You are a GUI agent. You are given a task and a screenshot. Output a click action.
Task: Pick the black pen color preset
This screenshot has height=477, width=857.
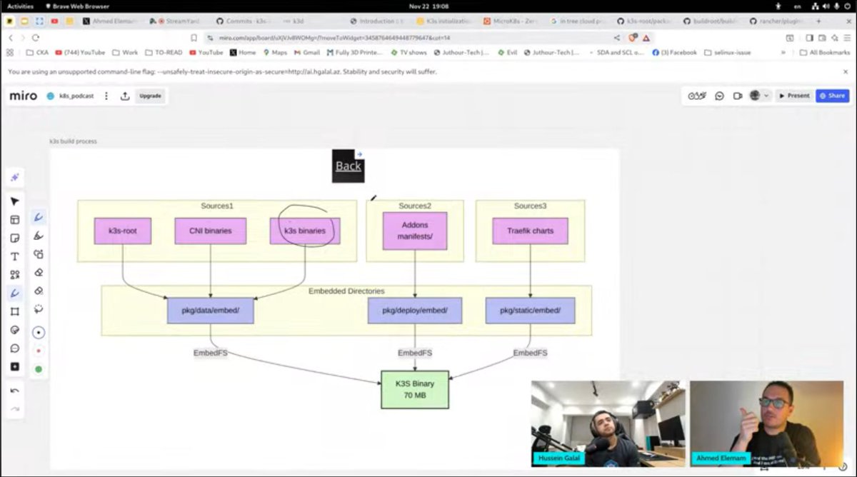[39, 333]
